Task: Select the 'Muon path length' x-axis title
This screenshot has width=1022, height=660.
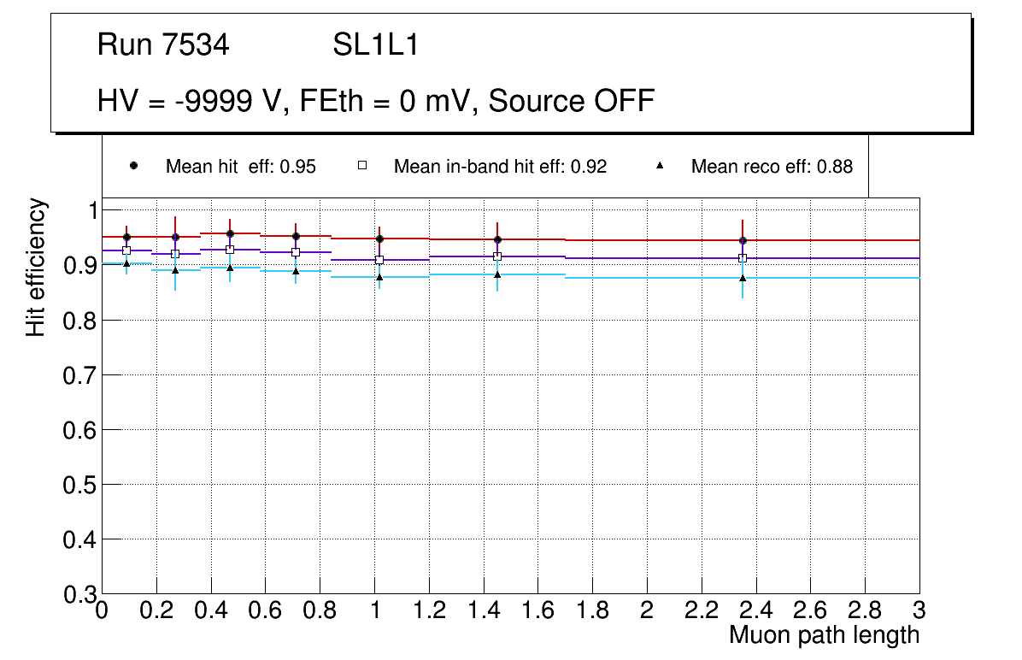Action: (824, 635)
